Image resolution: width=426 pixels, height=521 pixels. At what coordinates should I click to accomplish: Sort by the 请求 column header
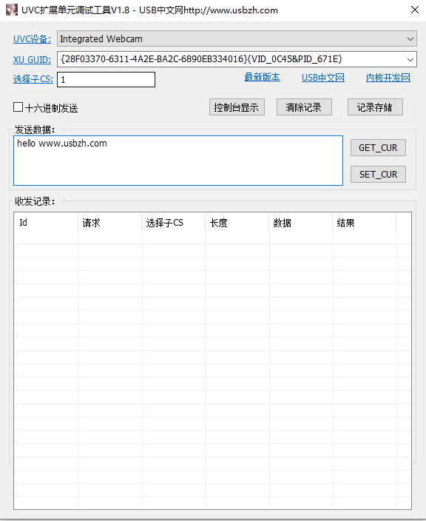110,222
